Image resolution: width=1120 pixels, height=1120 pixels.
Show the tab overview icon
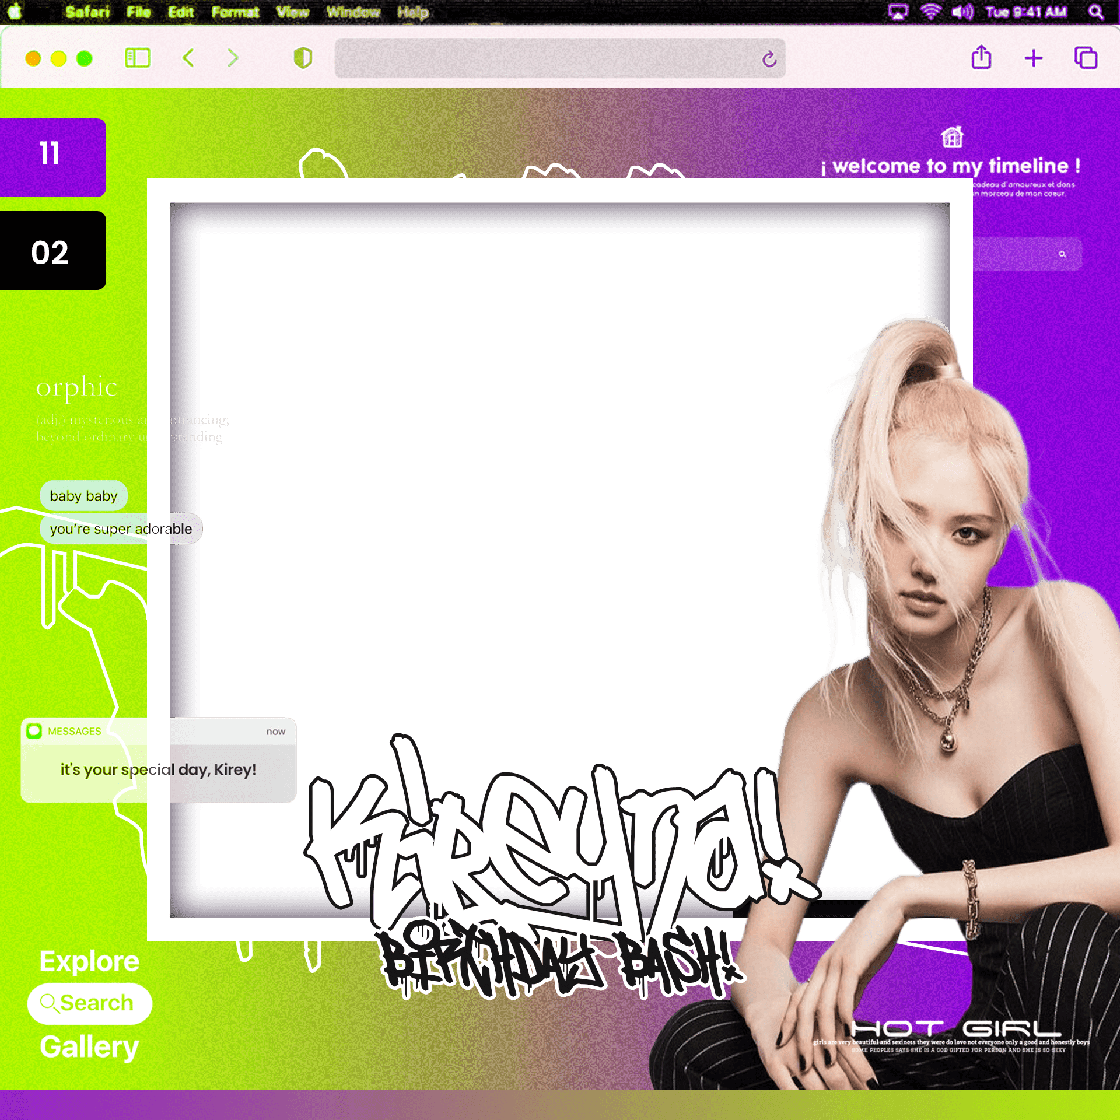click(x=1086, y=58)
